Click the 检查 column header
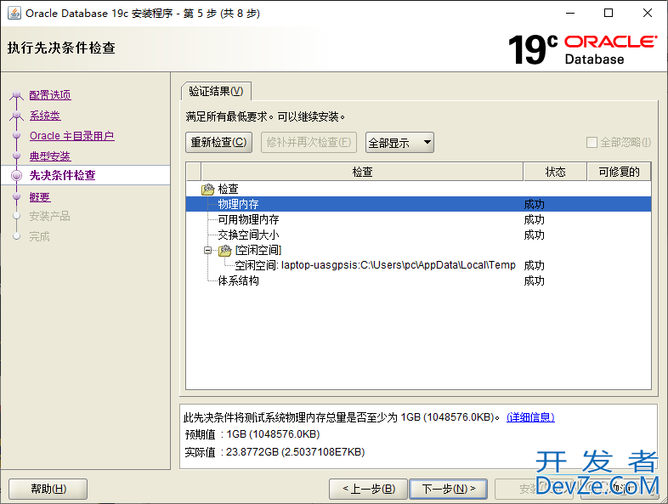The width and height of the screenshot is (668, 504). tap(362, 172)
